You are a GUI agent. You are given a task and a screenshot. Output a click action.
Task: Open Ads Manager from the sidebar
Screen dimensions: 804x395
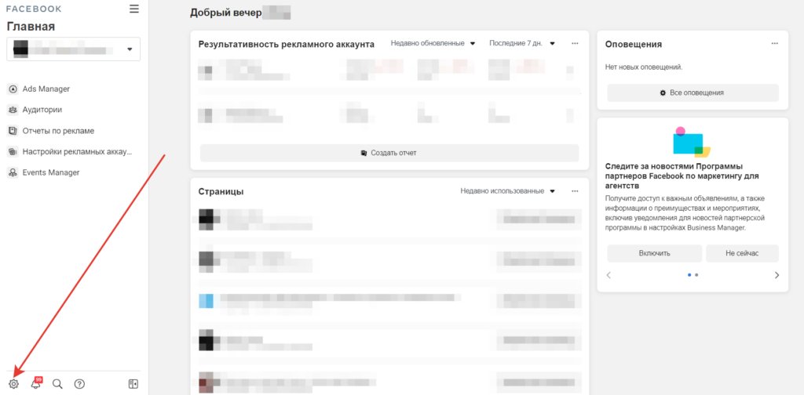tap(39, 89)
